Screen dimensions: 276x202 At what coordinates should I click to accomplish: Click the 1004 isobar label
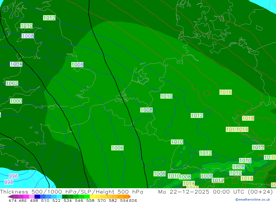pos(16,64)
